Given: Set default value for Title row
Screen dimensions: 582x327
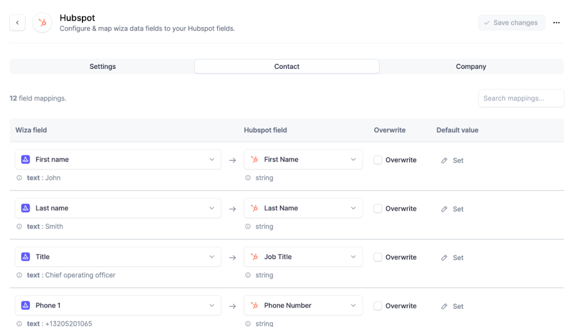Looking at the screenshot, I should tap(452, 258).
